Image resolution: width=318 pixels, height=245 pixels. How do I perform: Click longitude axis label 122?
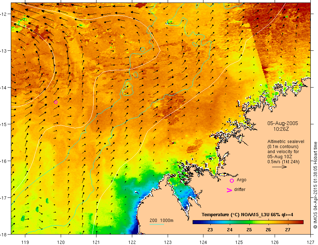[132, 242]
